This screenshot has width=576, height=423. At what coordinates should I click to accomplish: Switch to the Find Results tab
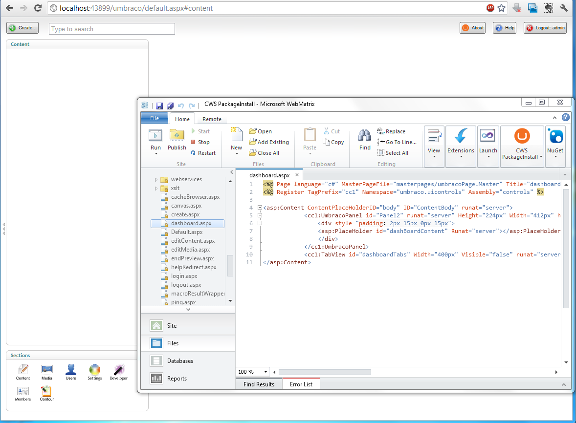point(259,384)
